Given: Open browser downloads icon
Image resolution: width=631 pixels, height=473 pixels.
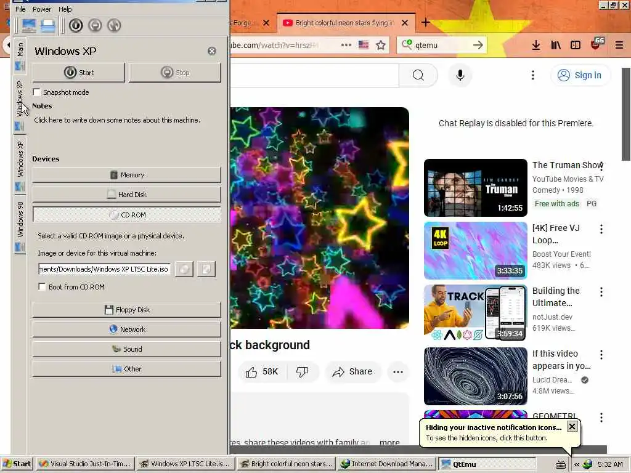Looking at the screenshot, I should point(536,45).
